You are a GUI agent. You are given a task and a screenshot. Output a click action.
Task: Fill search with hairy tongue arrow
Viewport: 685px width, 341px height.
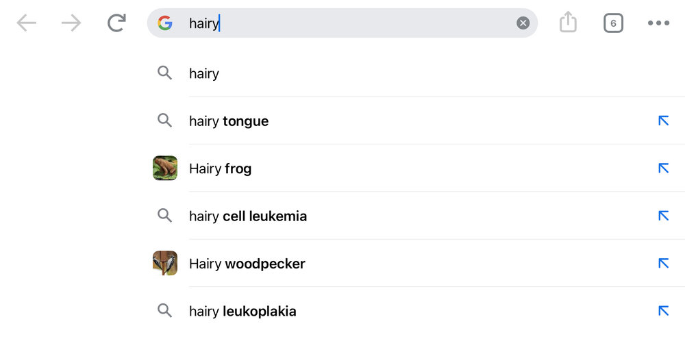click(x=663, y=121)
